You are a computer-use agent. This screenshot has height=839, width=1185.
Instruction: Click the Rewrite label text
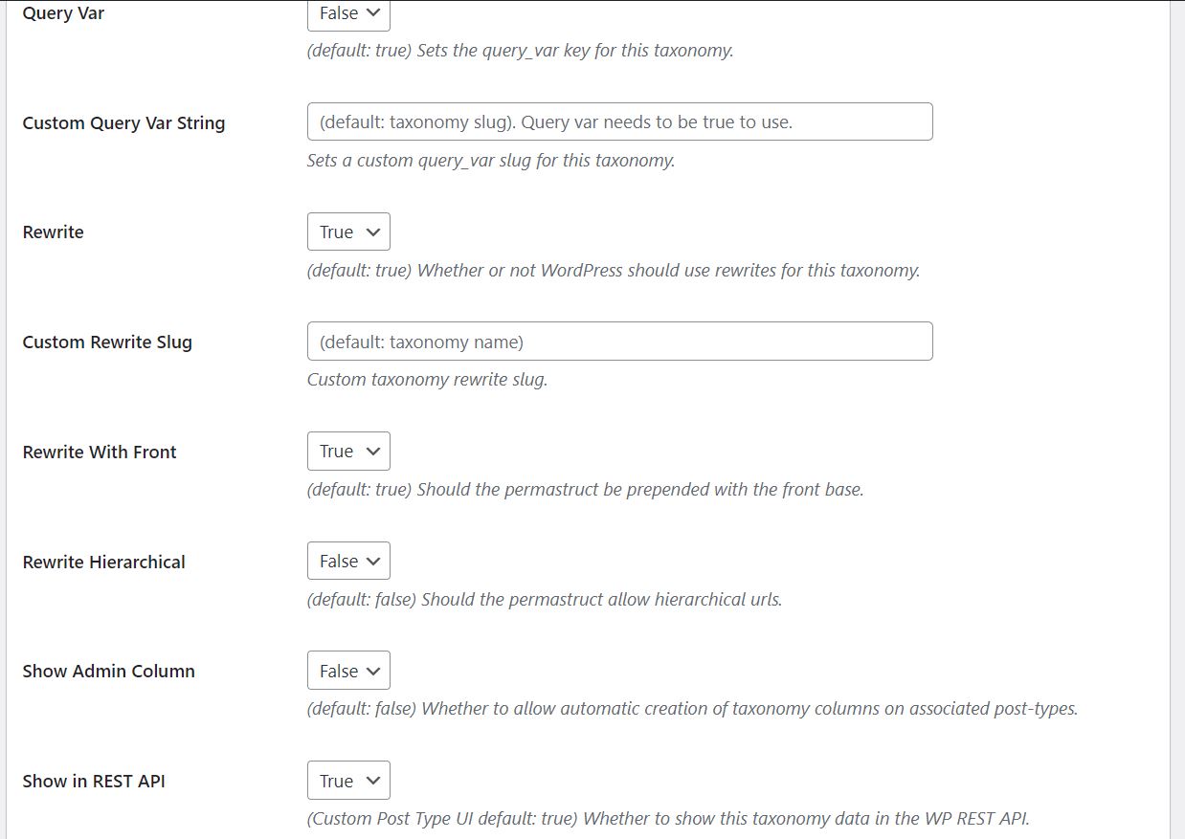click(54, 232)
